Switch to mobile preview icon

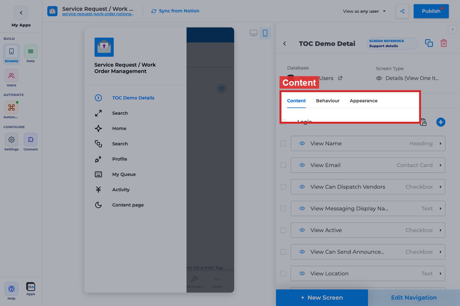click(x=265, y=33)
